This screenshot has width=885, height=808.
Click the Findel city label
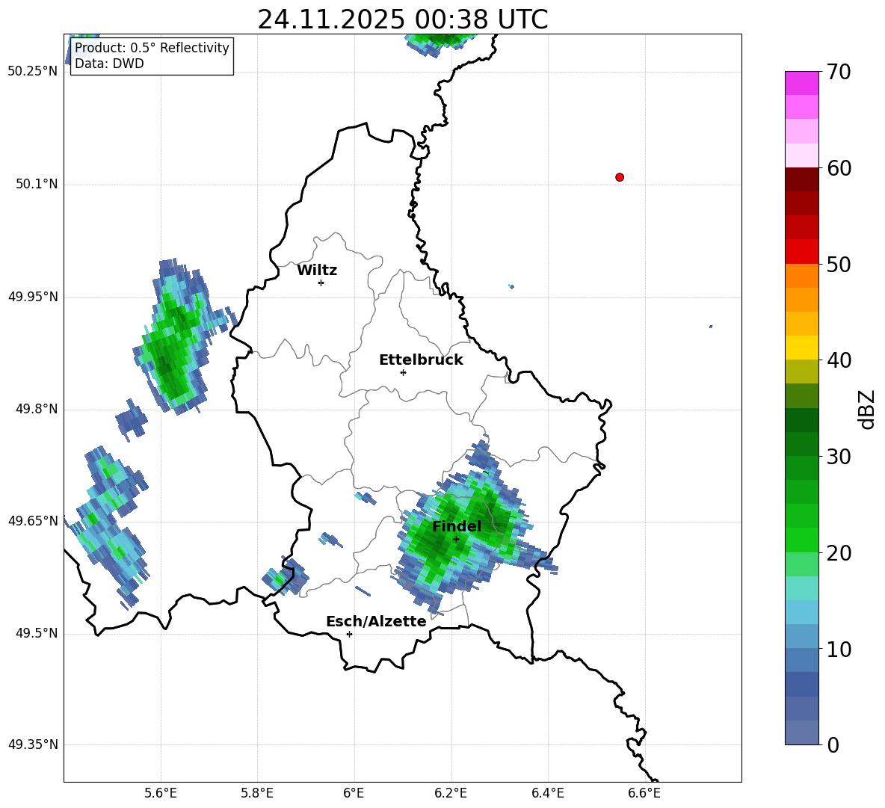coord(457,526)
